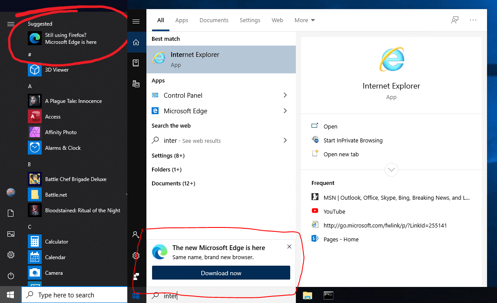Open Pictures from Start sidebar icon
Image resolution: width=497 pixels, height=303 pixels.
11,234
